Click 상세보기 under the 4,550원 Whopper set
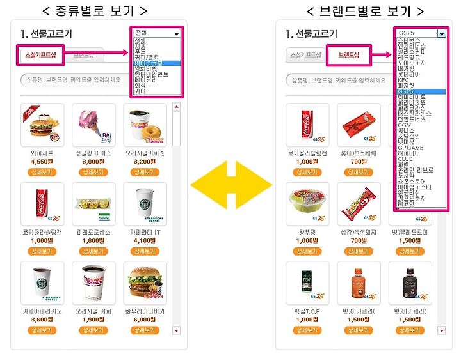 (x=42, y=173)
